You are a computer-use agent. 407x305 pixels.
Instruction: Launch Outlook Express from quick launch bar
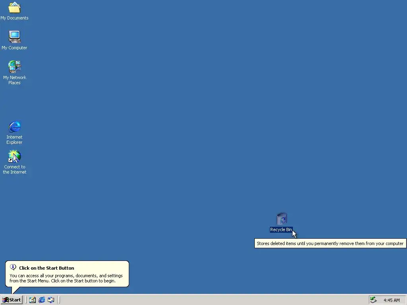[x=51, y=300]
